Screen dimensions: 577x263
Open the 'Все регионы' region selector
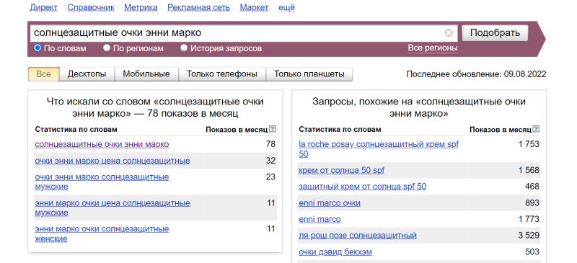click(433, 48)
